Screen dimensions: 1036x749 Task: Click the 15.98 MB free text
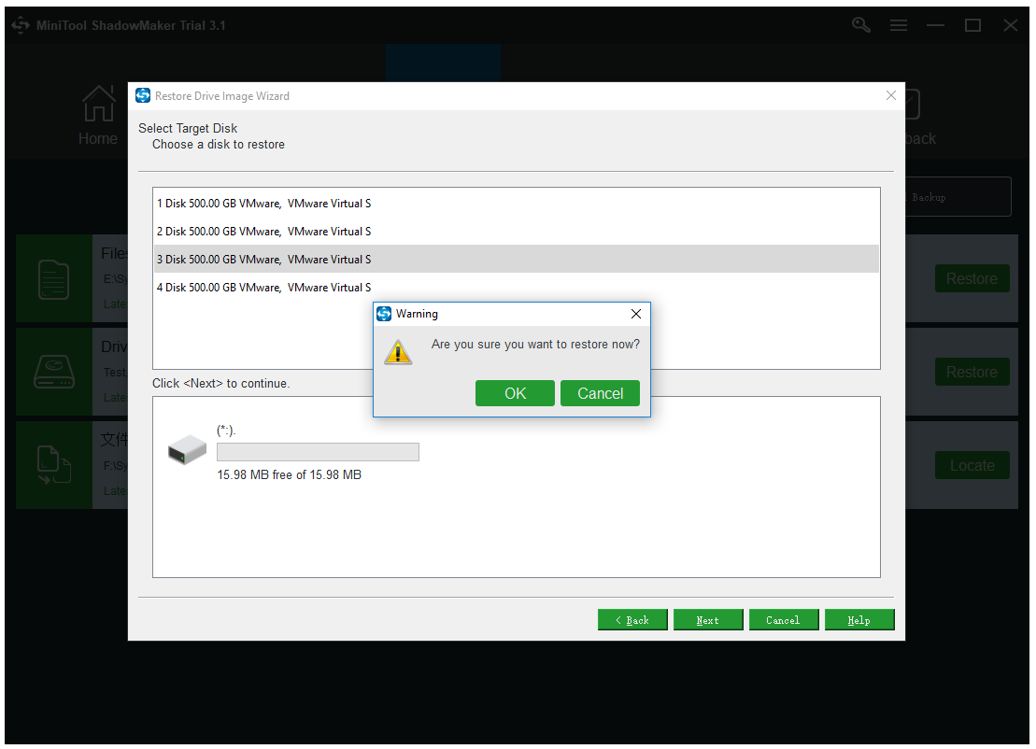(x=290, y=474)
